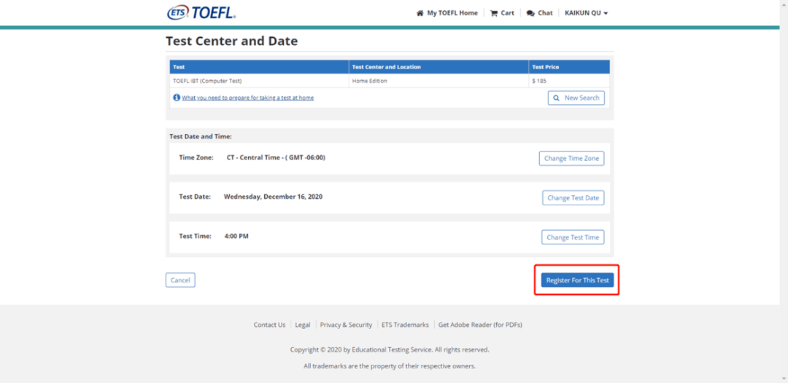Open ETS Trademarks footer link
Viewport: 788px width, 383px height.
(x=405, y=325)
